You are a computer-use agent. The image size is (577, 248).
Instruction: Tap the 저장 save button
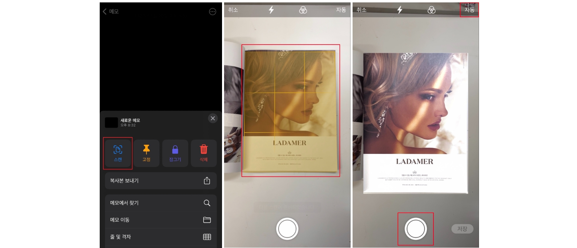tap(462, 229)
